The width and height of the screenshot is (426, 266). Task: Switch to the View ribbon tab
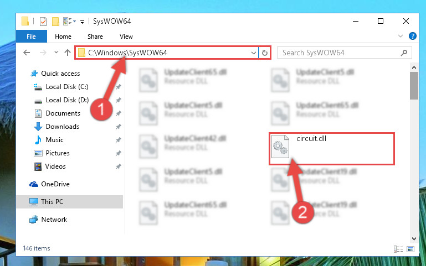tap(126, 36)
